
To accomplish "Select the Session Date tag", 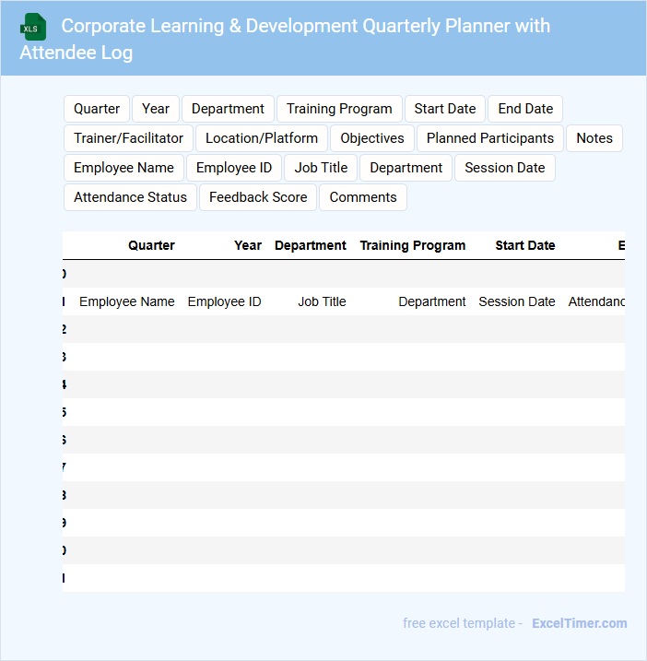I will pos(504,168).
